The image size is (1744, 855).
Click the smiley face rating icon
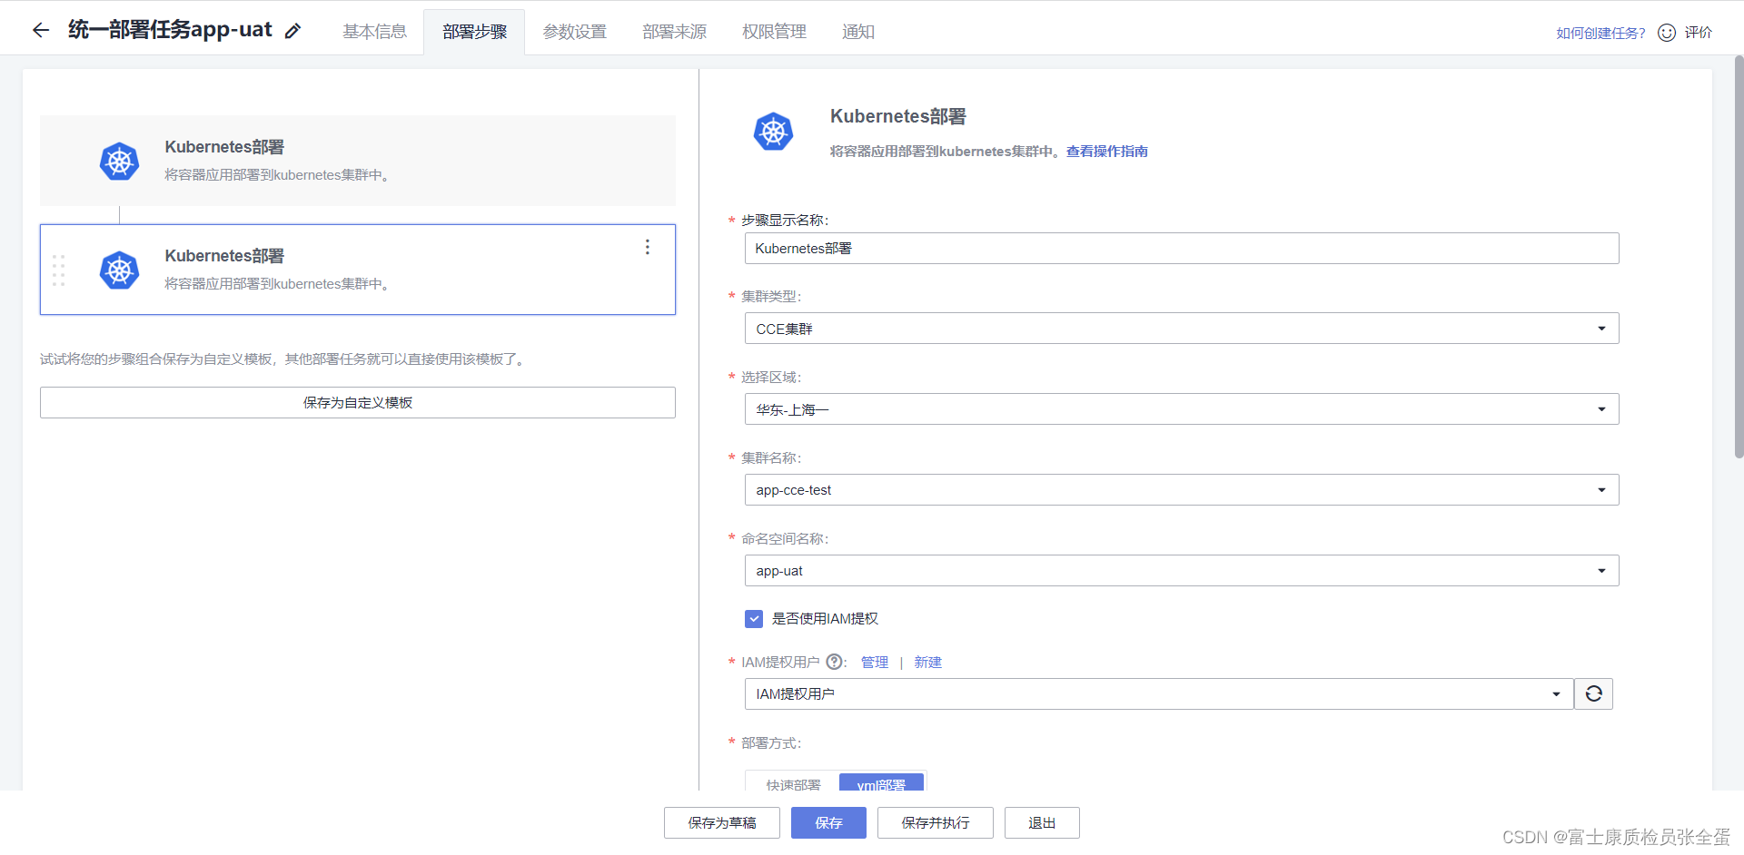click(1667, 33)
